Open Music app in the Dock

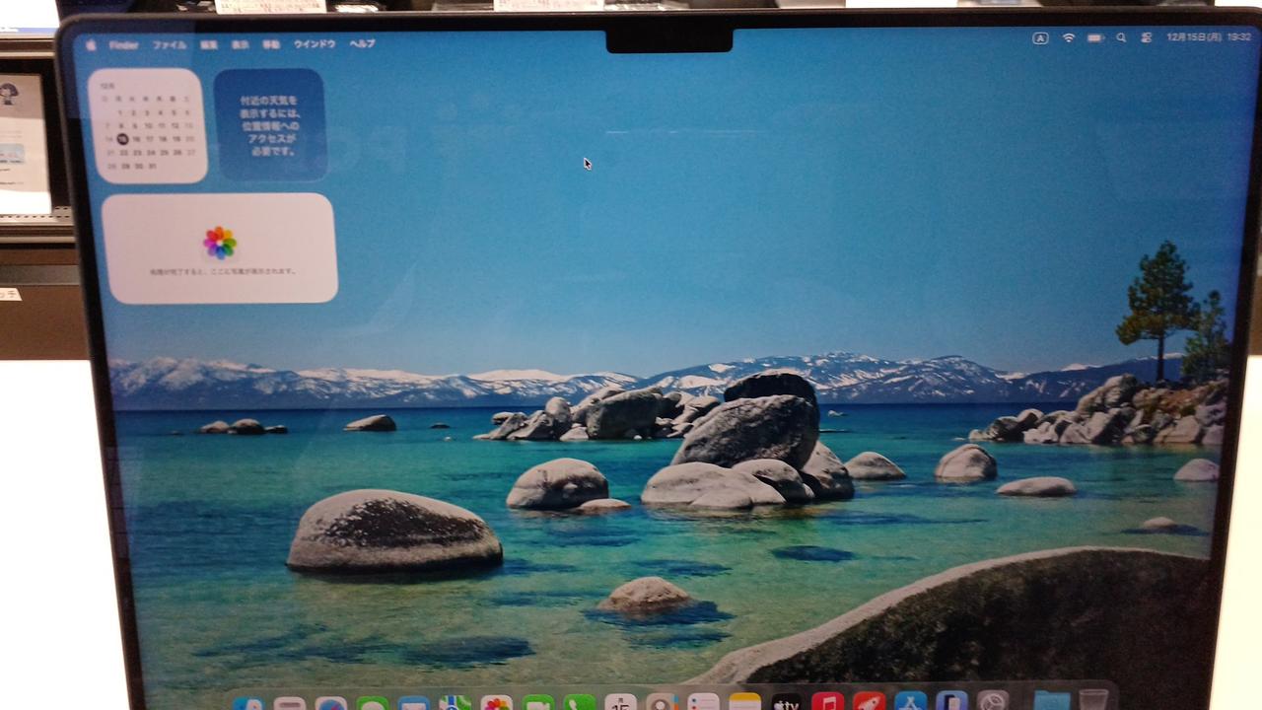pyautogui.click(x=827, y=703)
